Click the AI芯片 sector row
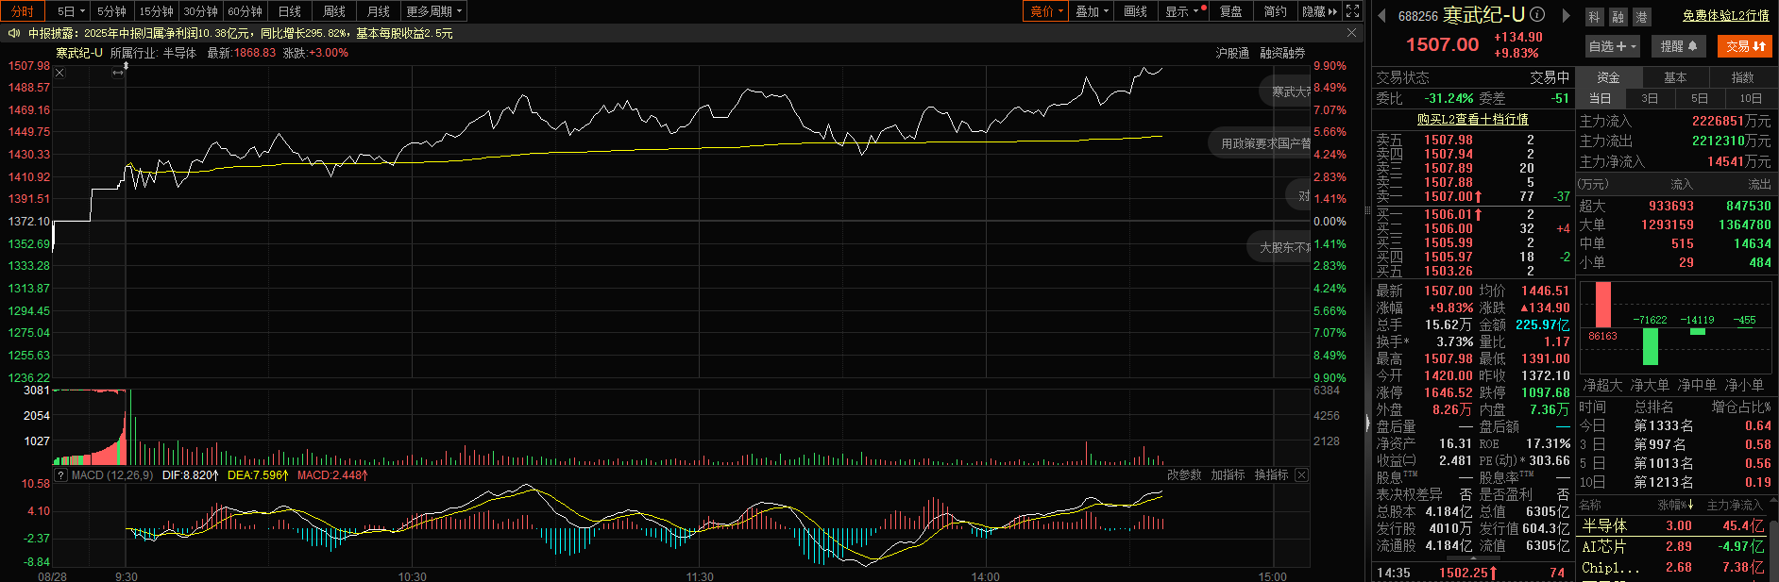 click(1674, 547)
